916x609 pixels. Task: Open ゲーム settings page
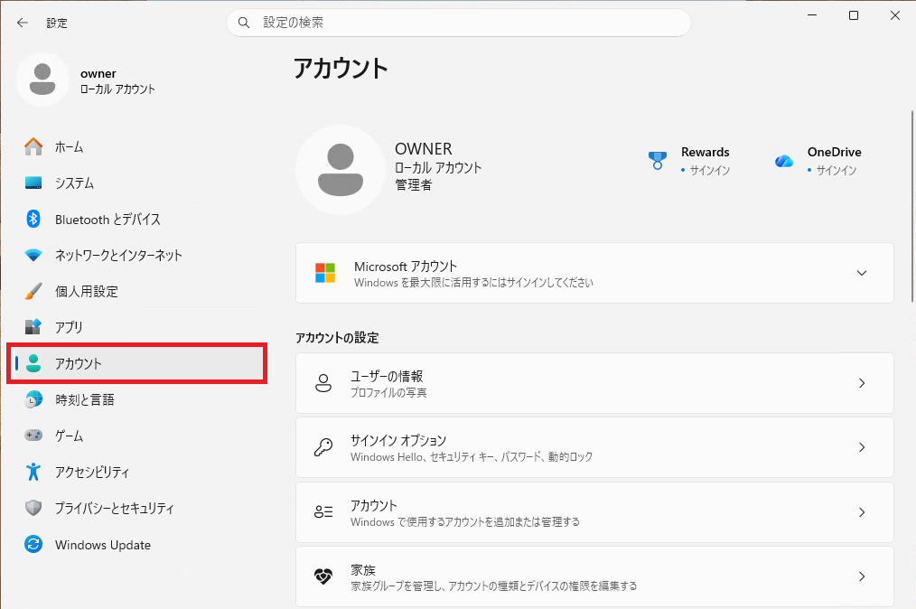pos(136,436)
